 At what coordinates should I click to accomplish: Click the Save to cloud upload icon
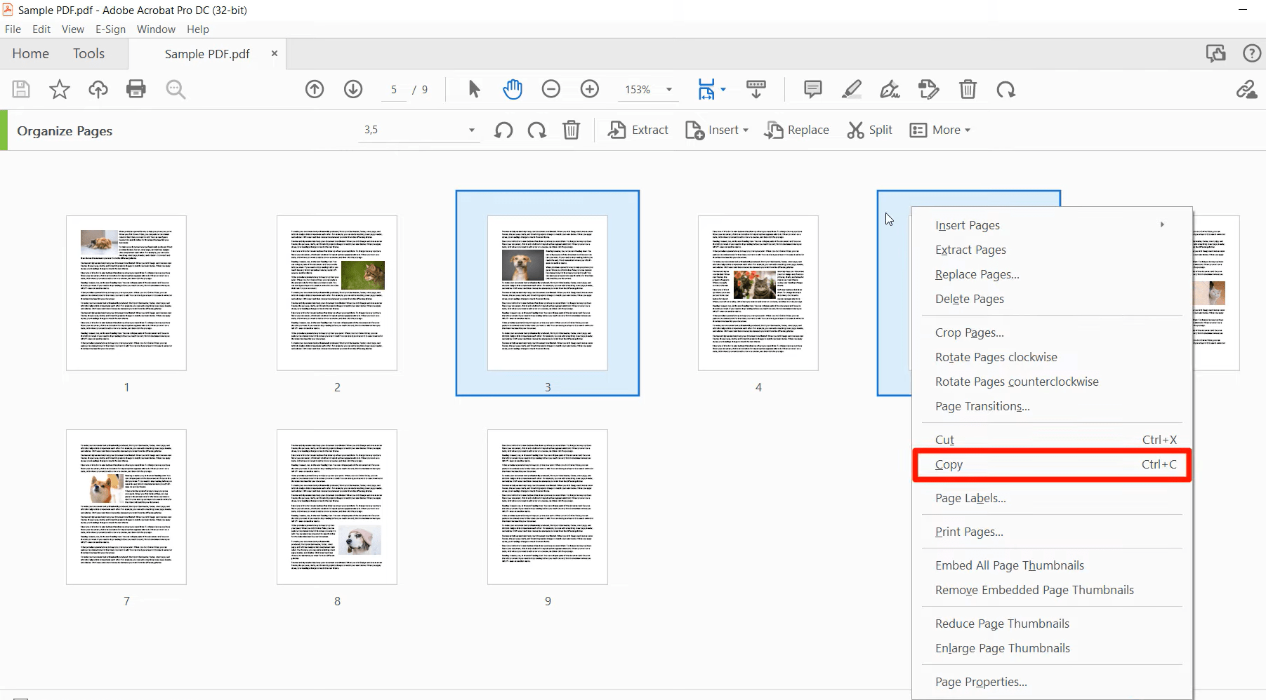pyautogui.click(x=98, y=89)
